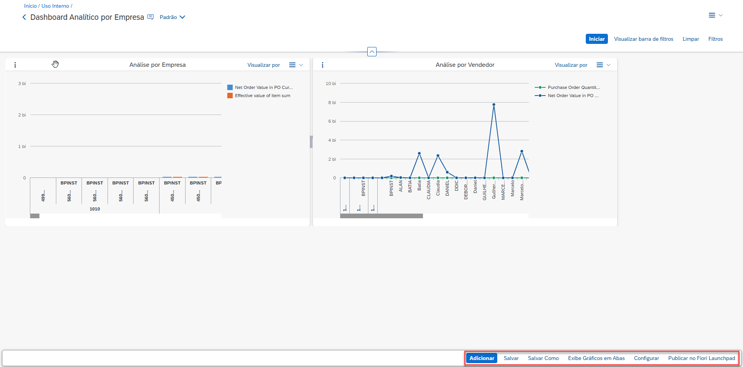Open Análise por Empresa card options menu

tap(295, 65)
